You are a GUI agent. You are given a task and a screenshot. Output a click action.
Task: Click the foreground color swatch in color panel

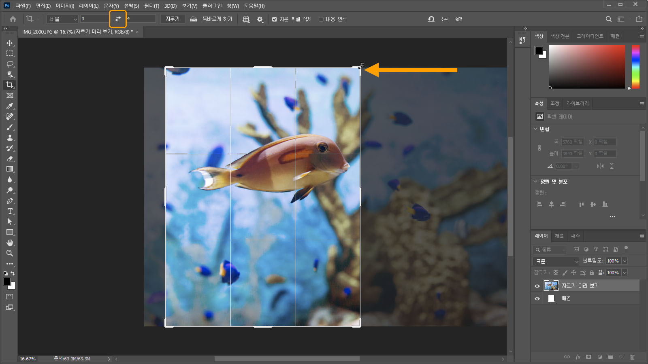539,51
